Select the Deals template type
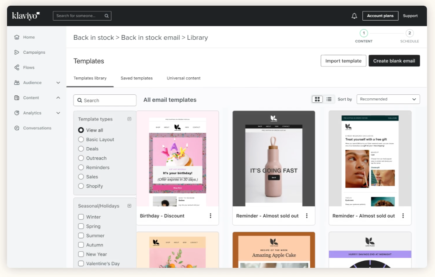This screenshot has width=435, height=277. [81, 149]
